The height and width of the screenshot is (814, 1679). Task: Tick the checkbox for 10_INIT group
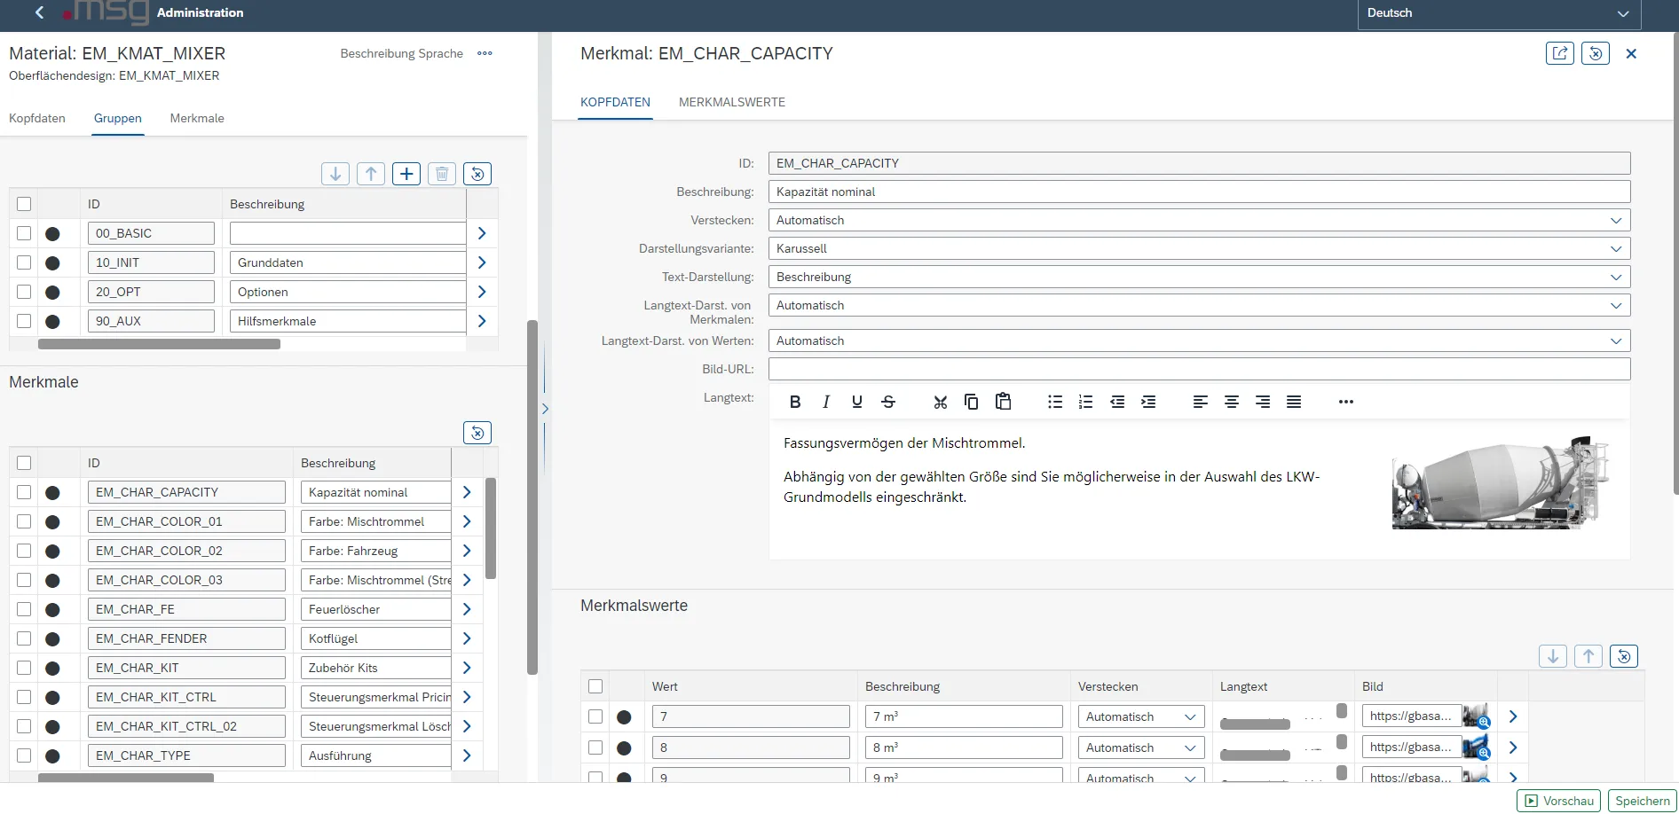tap(24, 262)
